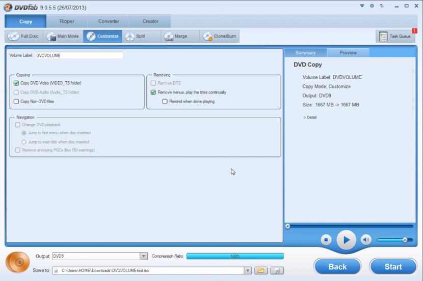Image resolution: width=423 pixels, height=281 pixels.
Task: Open the help question mark menu
Action: pos(382,6)
